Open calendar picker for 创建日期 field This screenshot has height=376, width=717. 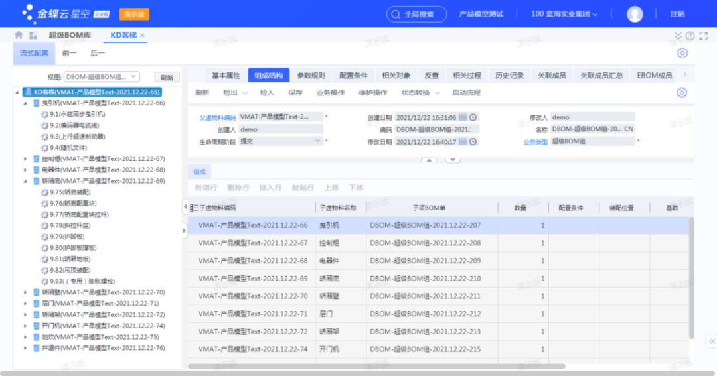click(x=463, y=117)
